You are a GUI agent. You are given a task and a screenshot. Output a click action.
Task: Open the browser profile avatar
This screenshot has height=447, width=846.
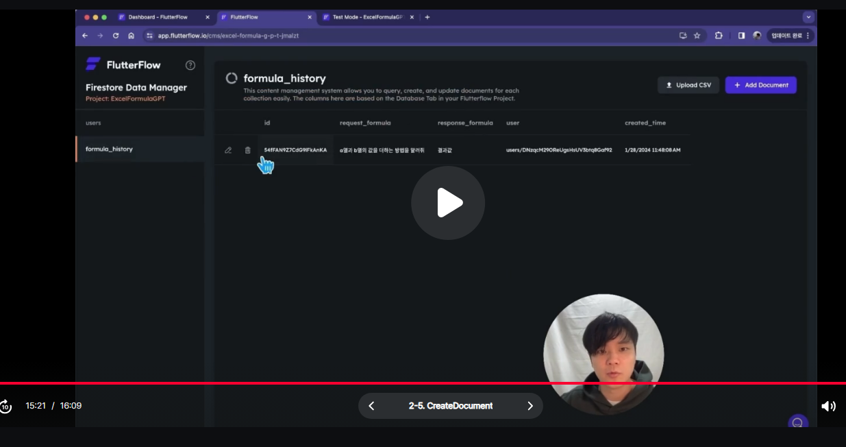757,36
